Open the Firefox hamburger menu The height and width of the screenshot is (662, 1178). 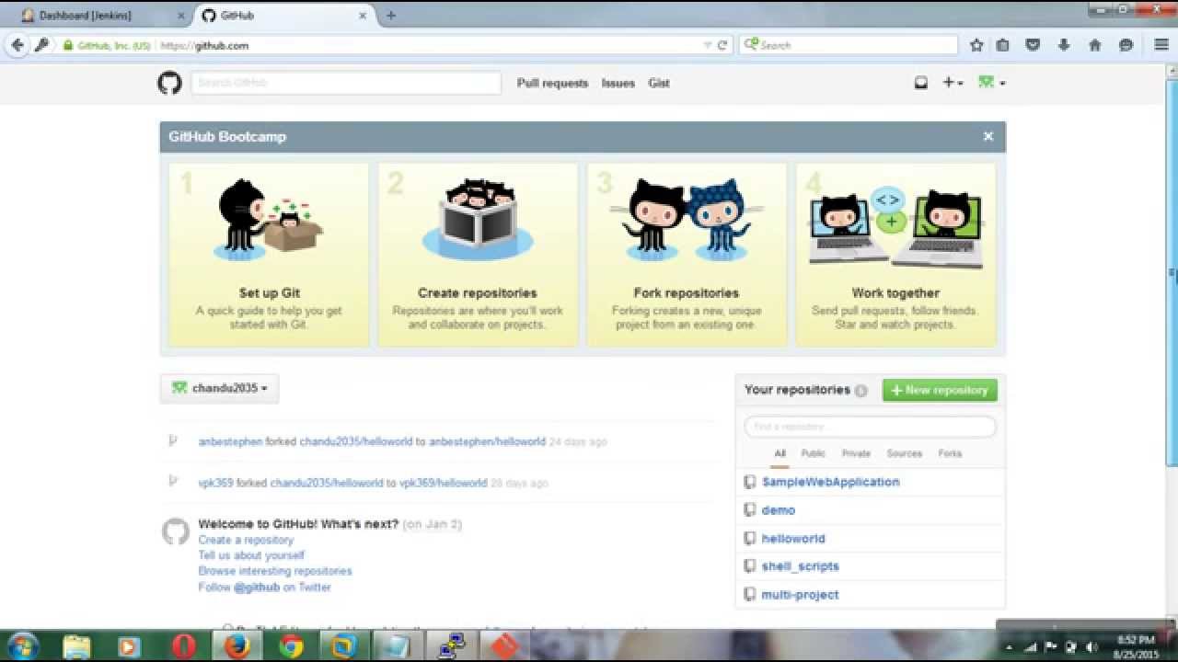click(1161, 45)
